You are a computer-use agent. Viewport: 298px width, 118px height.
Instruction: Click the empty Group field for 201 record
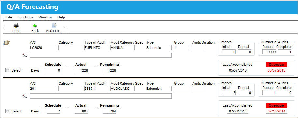(x=182, y=88)
